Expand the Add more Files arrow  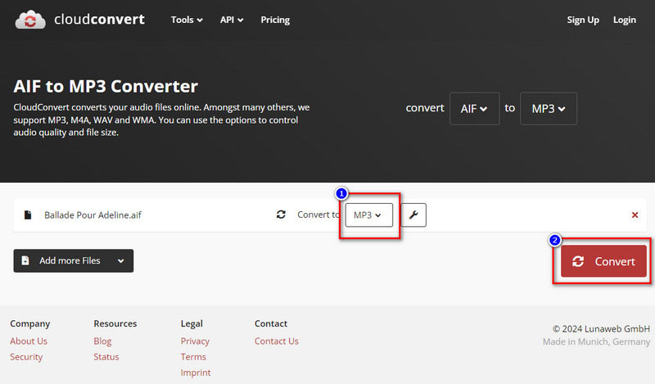pos(120,260)
